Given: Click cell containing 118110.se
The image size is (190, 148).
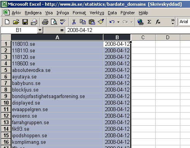Looking at the screenshot, I should click(x=57, y=50).
